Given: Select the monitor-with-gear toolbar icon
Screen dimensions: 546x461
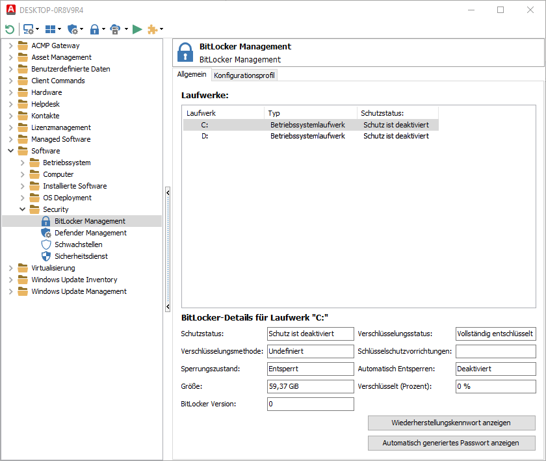Looking at the screenshot, I should 28,29.
